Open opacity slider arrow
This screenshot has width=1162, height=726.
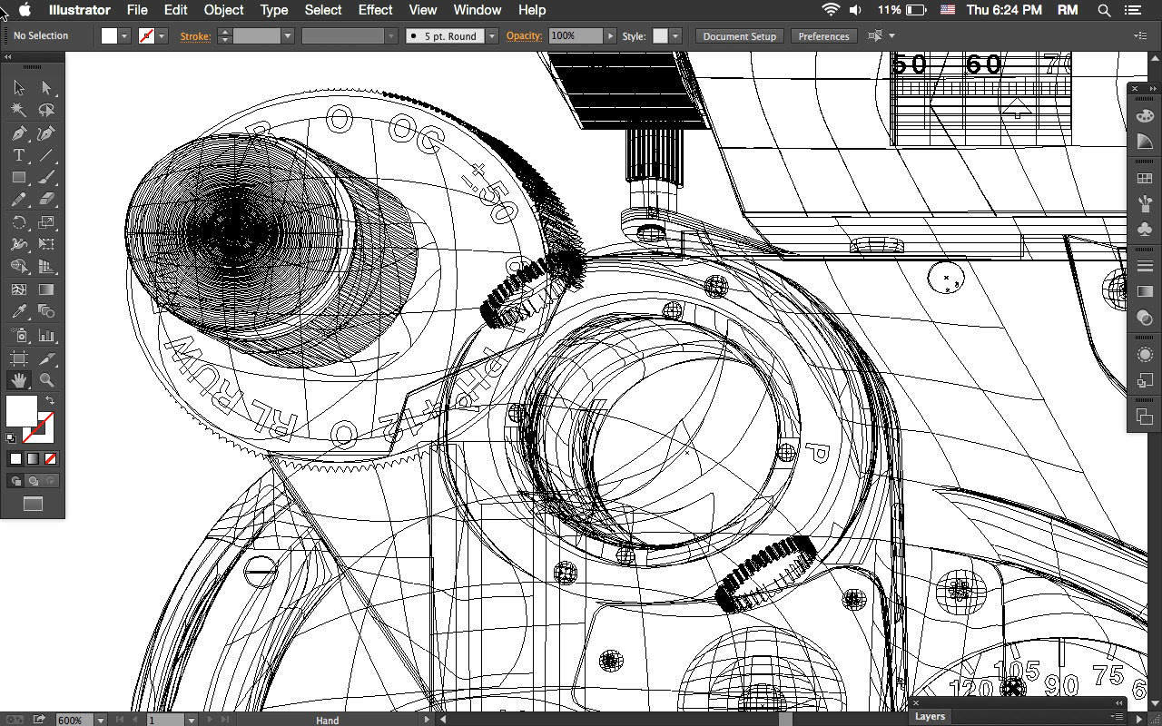pyautogui.click(x=610, y=36)
